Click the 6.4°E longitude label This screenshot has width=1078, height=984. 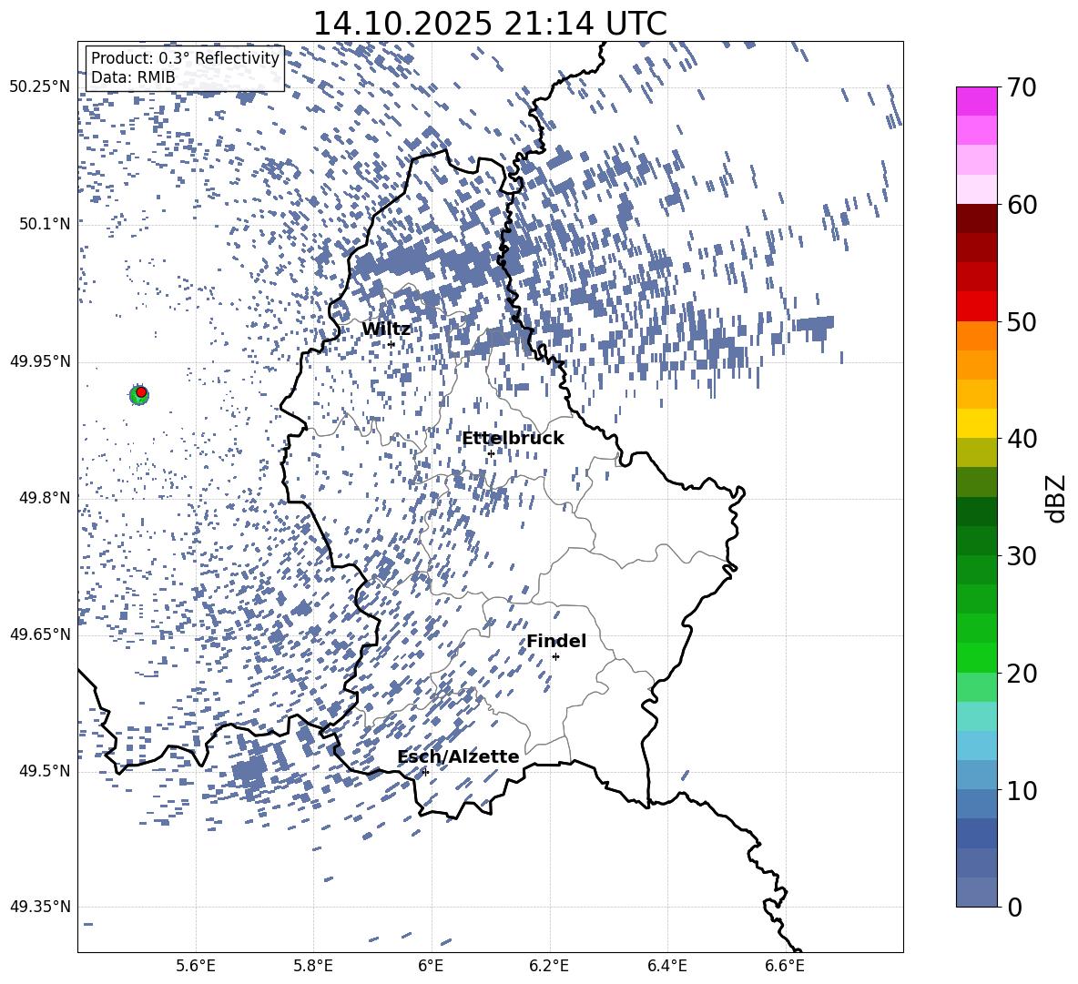[x=666, y=966]
